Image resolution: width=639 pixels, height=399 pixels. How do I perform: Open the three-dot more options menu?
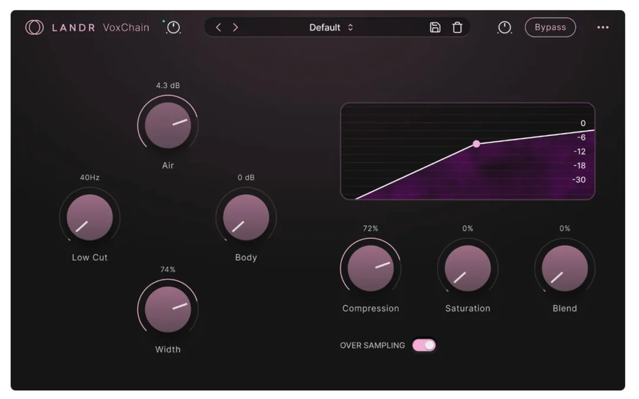point(603,27)
